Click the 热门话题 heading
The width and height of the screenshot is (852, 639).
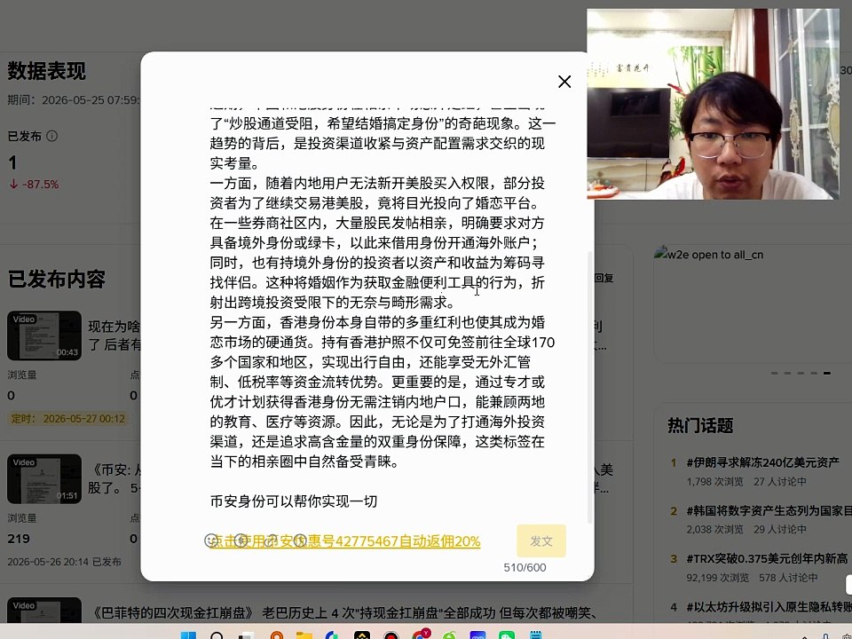pyautogui.click(x=700, y=425)
